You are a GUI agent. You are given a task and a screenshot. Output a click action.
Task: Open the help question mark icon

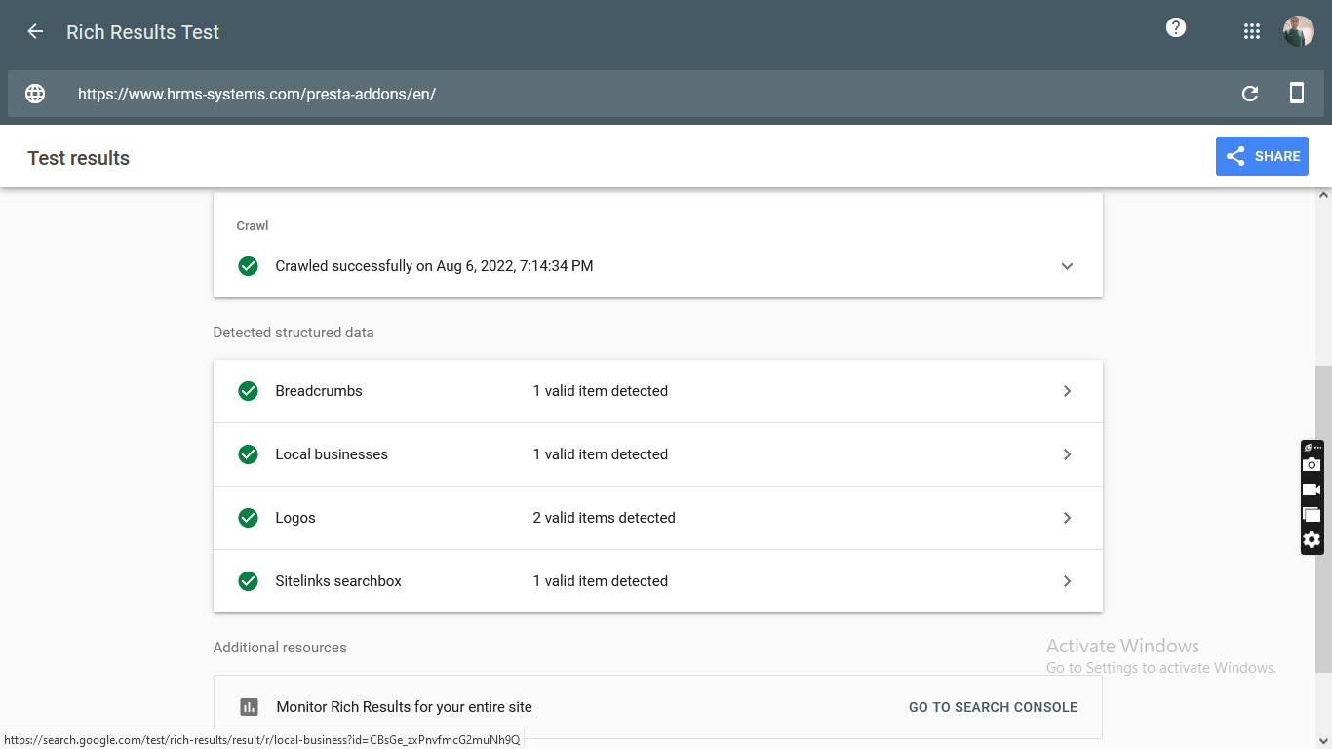pos(1176,28)
